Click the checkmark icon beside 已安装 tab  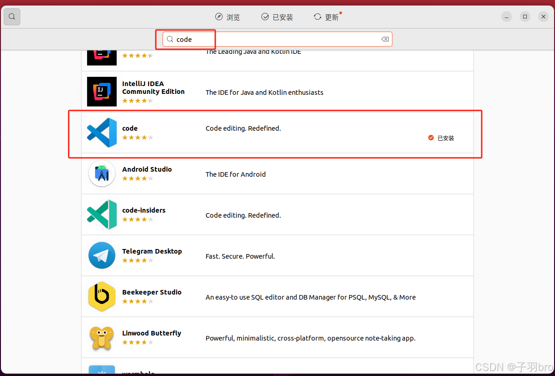click(265, 17)
